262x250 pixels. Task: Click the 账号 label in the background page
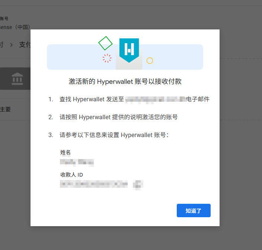click(x=4, y=18)
